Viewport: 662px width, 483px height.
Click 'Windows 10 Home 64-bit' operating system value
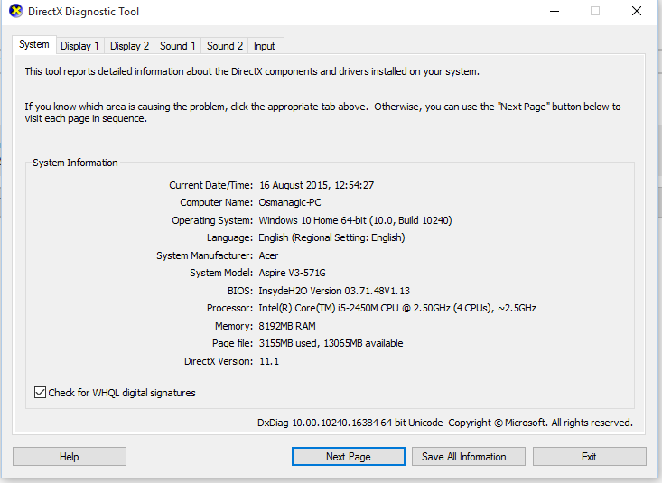[355, 220]
